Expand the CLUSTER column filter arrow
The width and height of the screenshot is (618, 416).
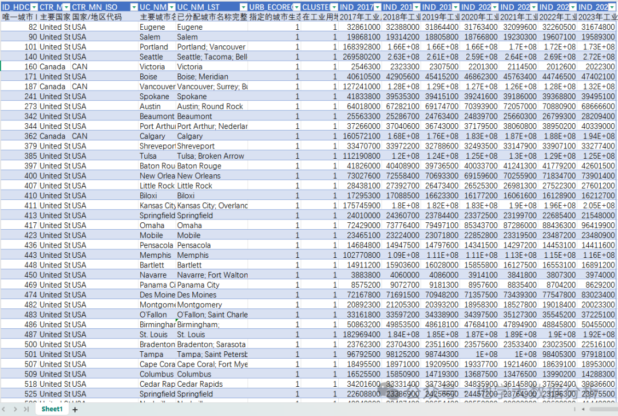334,7
